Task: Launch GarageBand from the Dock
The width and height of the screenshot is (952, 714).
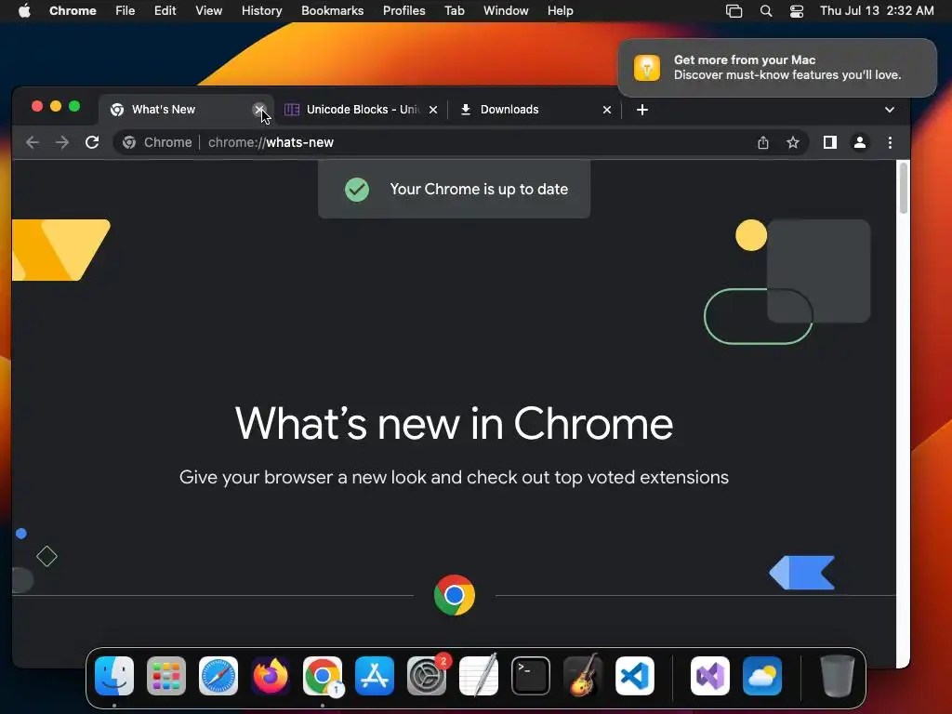Action: [x=583, y=676]
